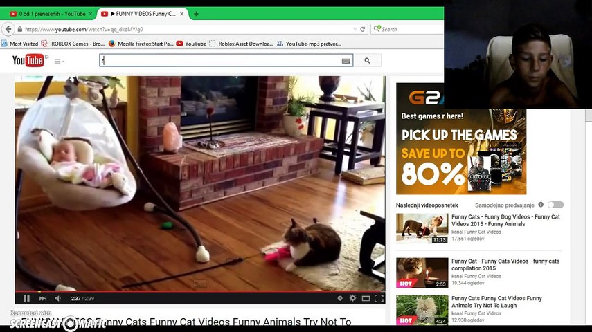Screen dimensions: 592x332
Task: Toggle Samodejno predvajanje autoplay switch
Action: click(x=555, y=205)
